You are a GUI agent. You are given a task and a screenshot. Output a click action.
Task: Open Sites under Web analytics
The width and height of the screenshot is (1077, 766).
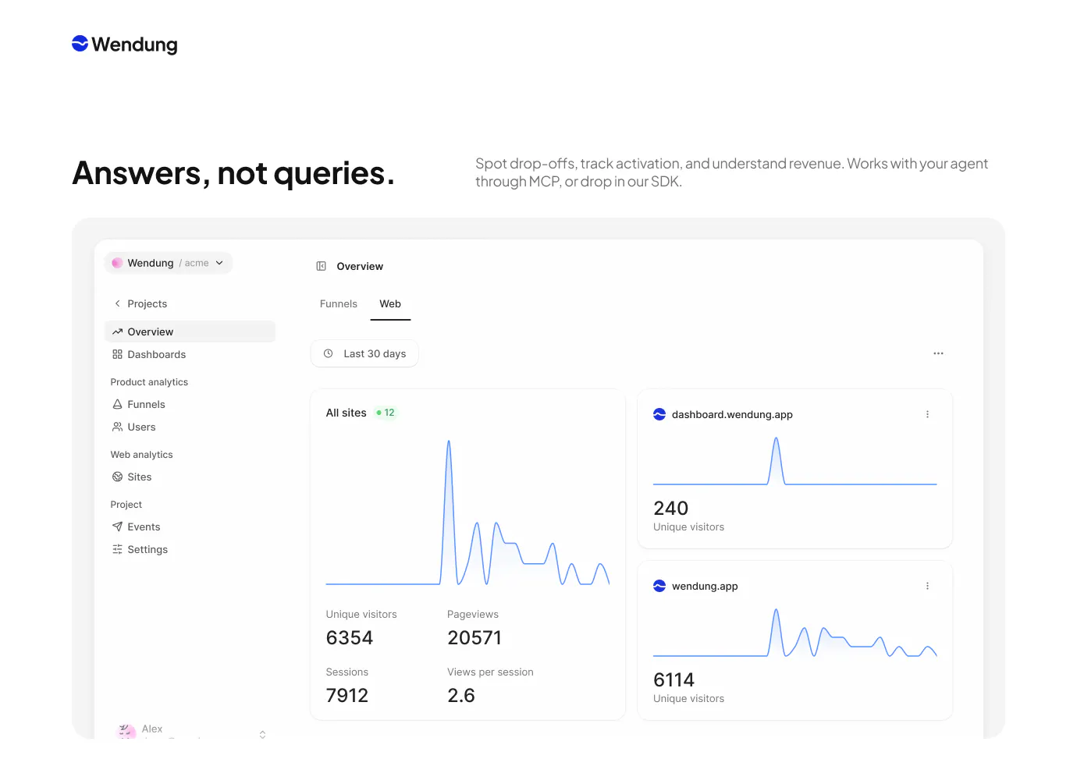(190, 477)
